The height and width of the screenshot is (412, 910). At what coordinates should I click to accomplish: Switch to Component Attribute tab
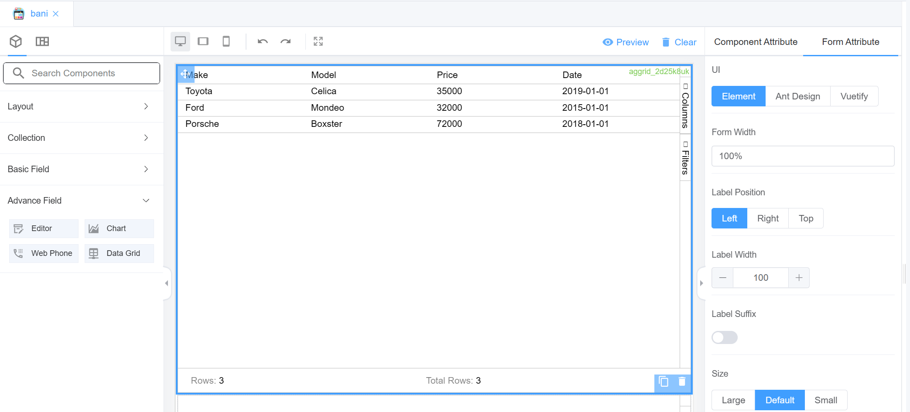(756, 42)
